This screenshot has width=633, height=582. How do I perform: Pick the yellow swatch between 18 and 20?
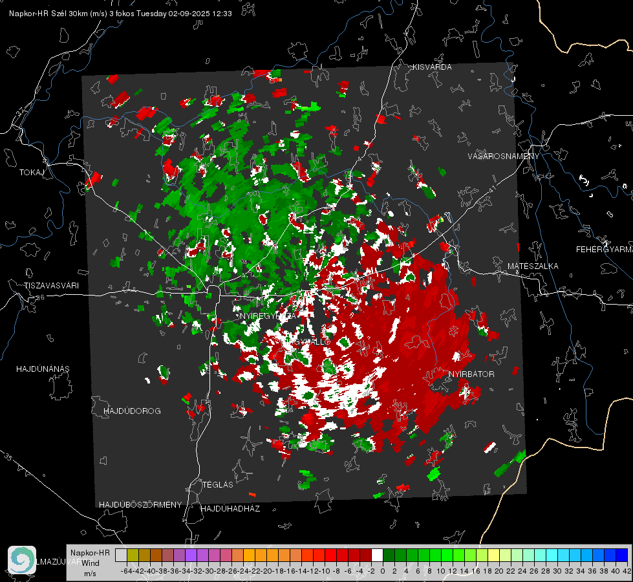[x=493, y=555]
